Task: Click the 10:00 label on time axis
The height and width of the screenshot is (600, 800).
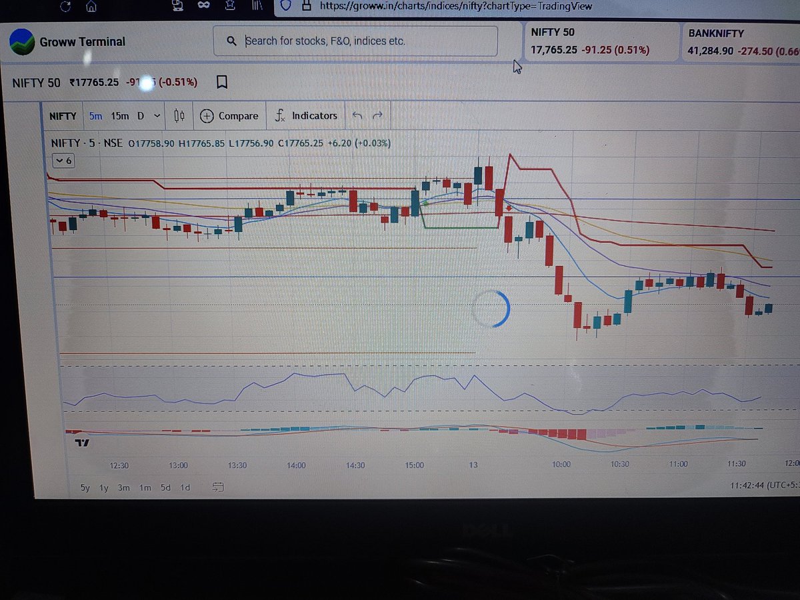Action: (561, 465)
